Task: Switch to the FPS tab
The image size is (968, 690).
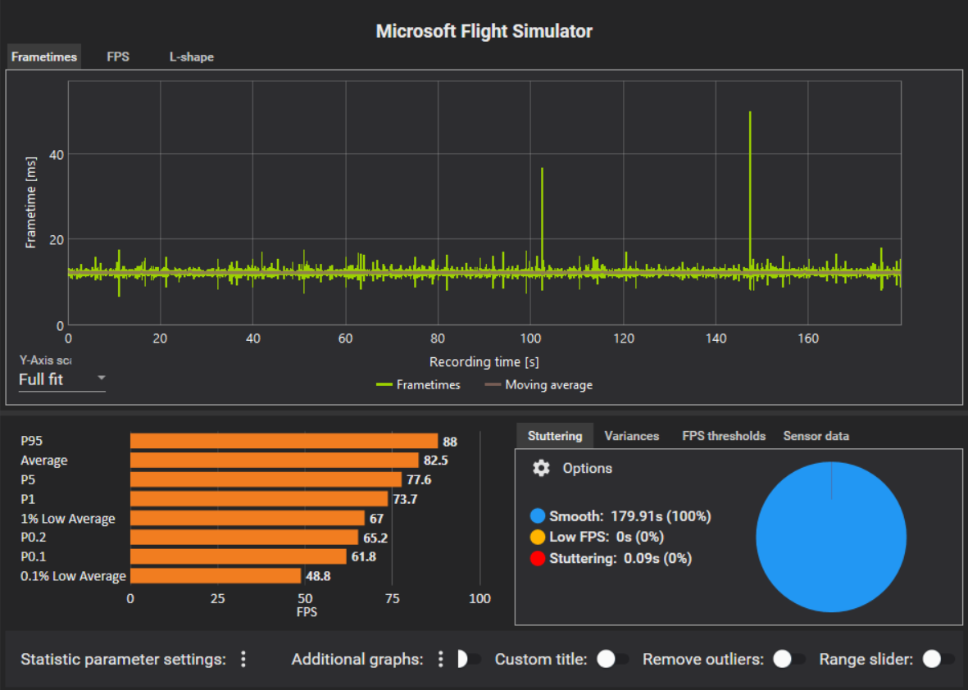Action: [118, 57]
